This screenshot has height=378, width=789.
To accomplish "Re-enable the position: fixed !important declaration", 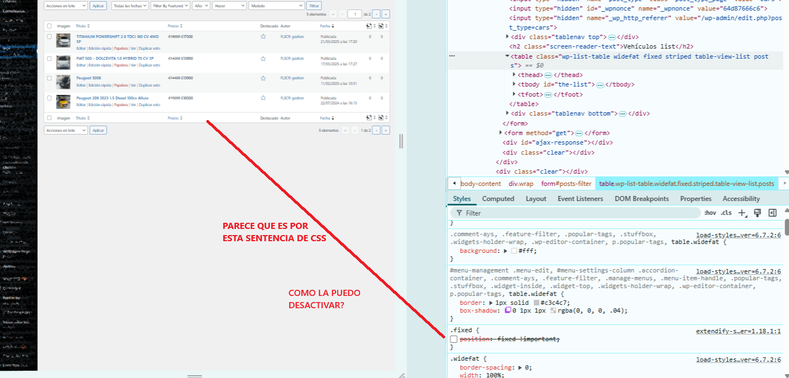I will [454, 339].
